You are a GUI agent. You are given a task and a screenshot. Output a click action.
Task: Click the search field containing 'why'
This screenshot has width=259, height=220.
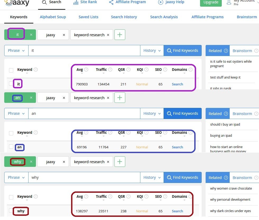(84, 177)
